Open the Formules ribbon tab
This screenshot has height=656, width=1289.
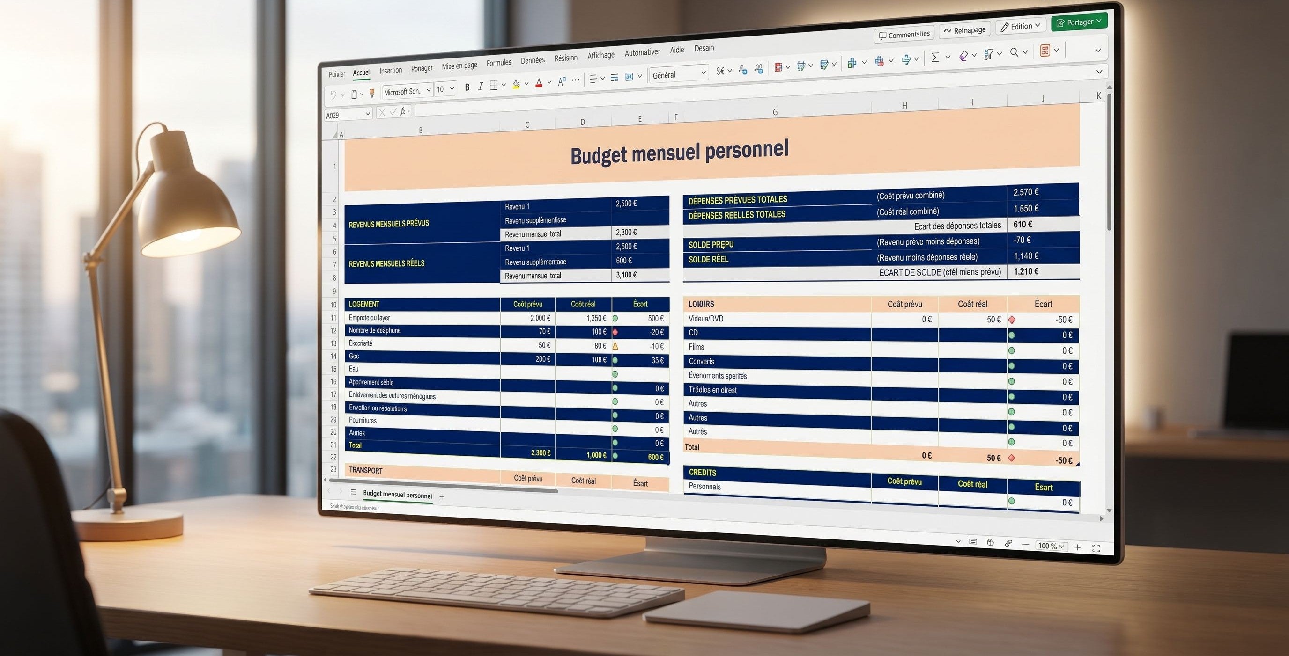pos(498,63)
